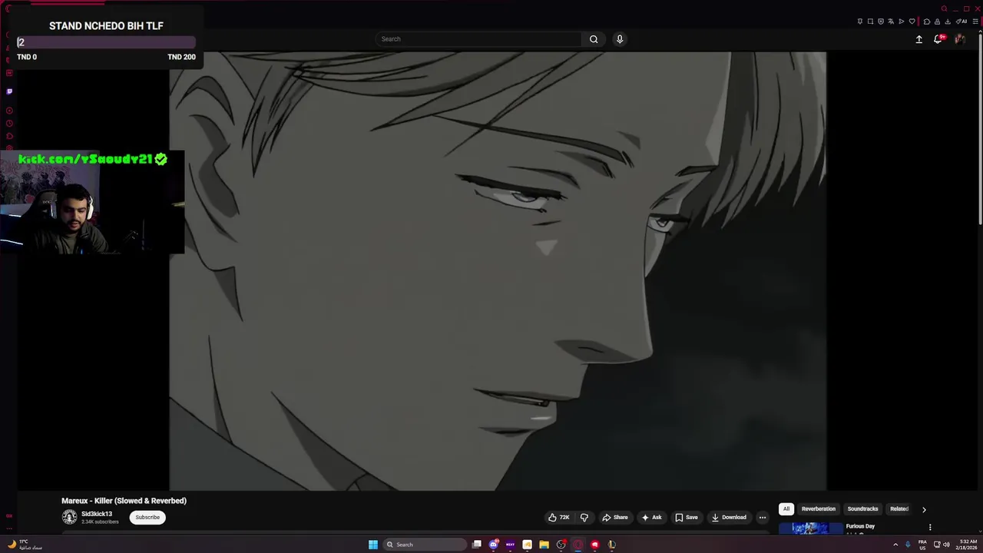The width and height of the screenshot is (983, 553).
Task: Open Discord from taskbar
Action: tap(493, 545)
